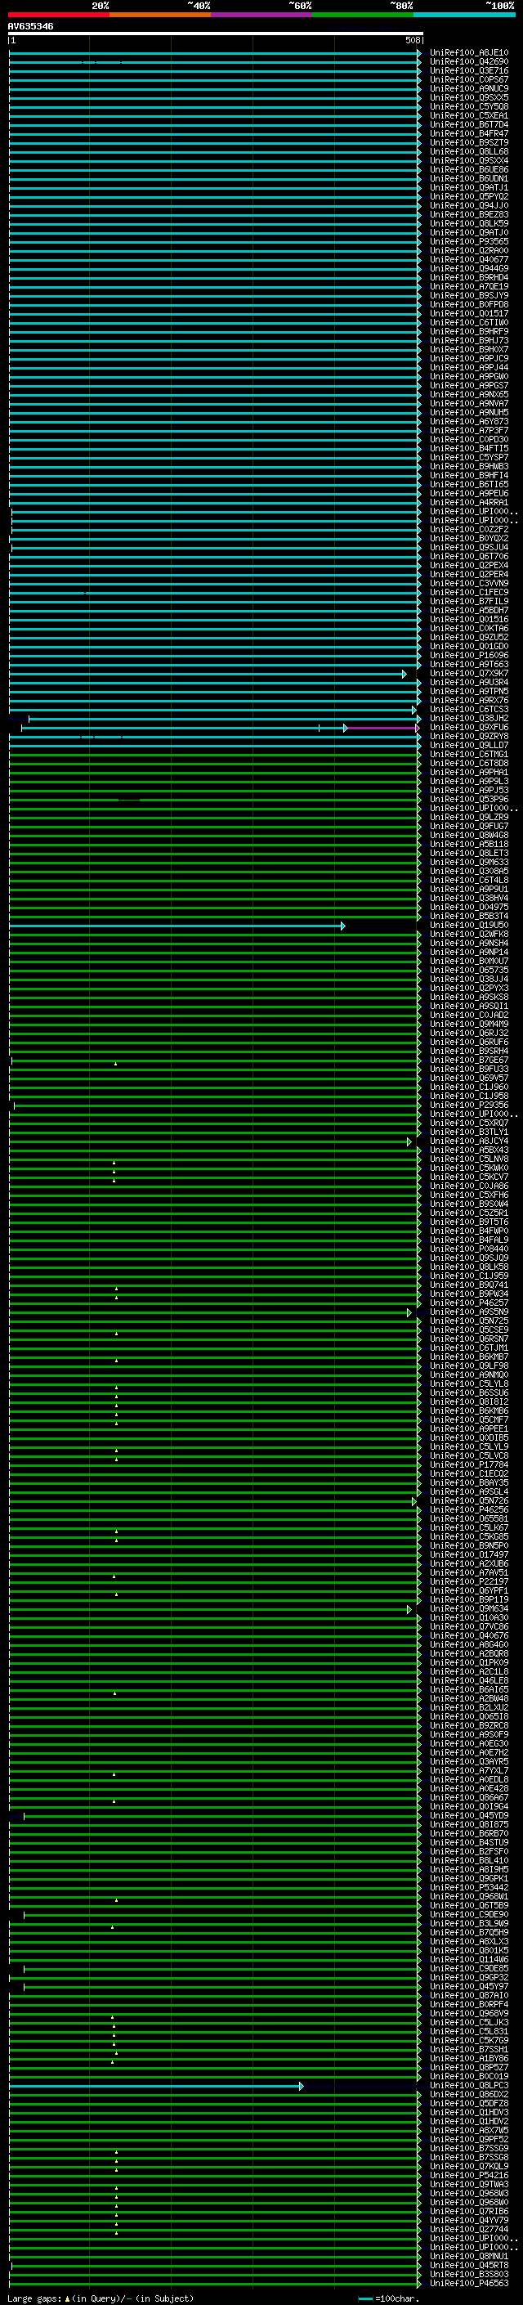Click the cyan alignment bar for UniRef100_A8JE10

pyautogui.click(x=215, y=54)
